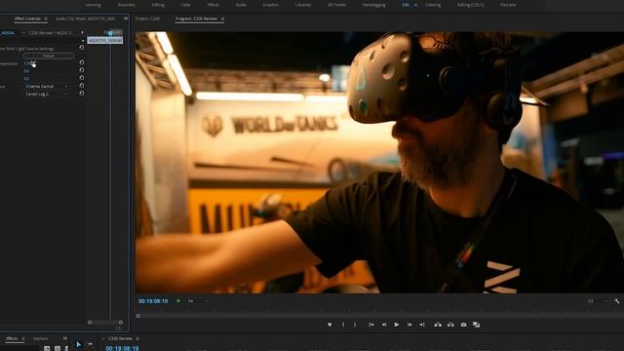This screenshot has width=624, height=351.
Task: Click the Extract button
Action: point(450,325)
